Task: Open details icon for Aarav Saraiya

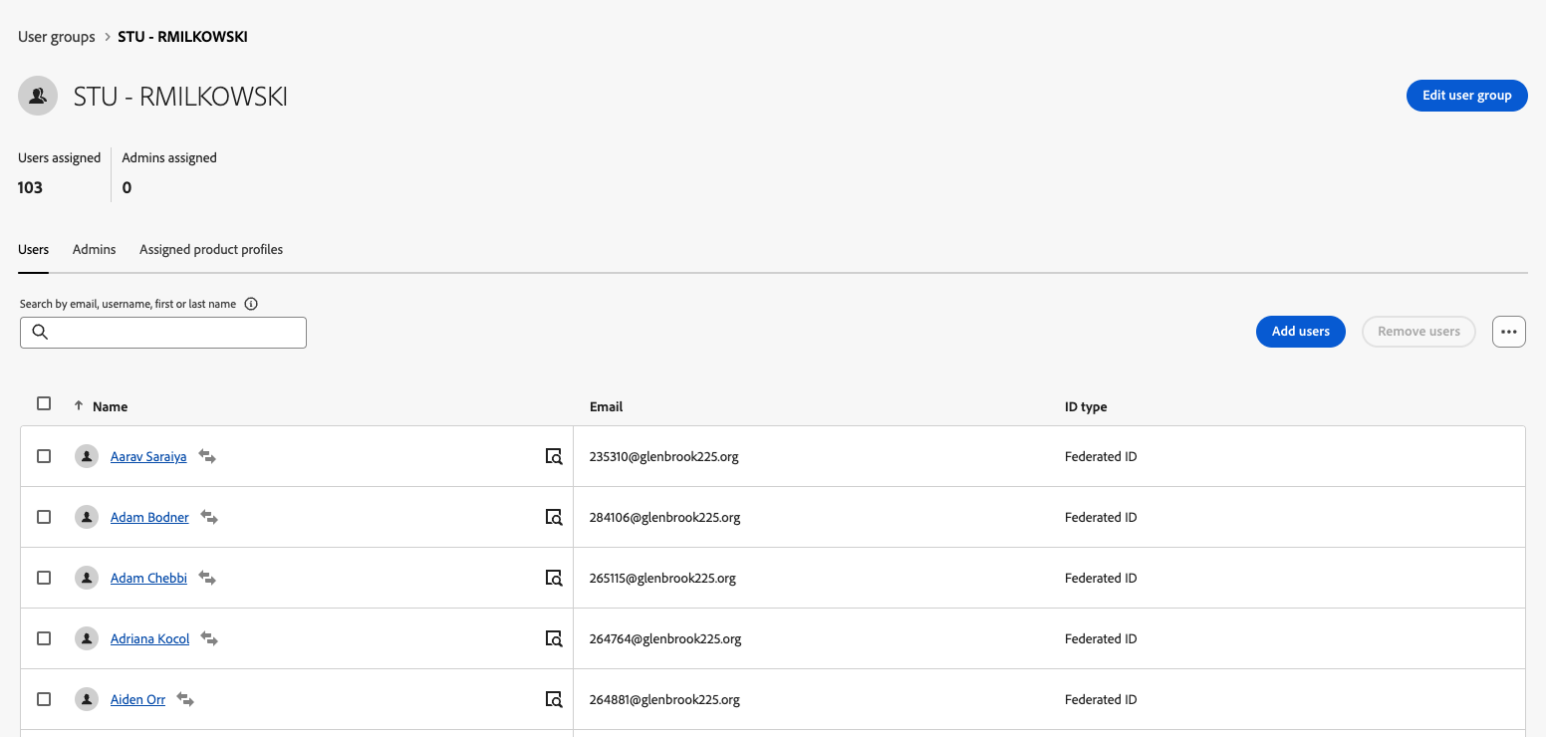Action: coord(554,456)
